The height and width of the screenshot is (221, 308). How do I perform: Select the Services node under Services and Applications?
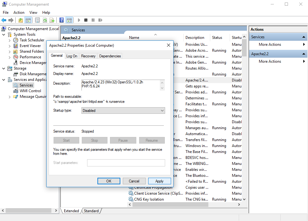[26, 85]
